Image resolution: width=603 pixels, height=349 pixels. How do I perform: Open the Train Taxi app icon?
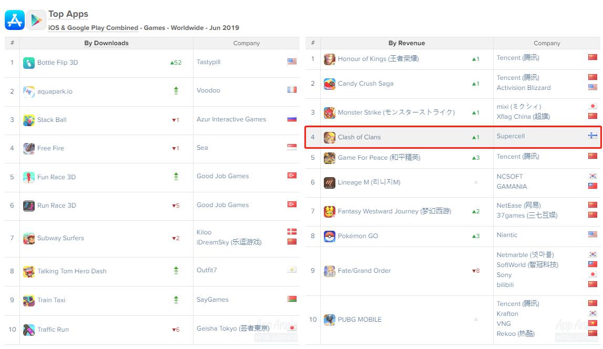coord(29,300)
